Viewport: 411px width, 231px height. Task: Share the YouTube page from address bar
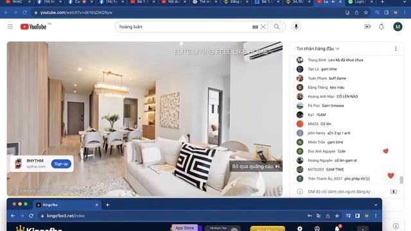pos(356,12)
